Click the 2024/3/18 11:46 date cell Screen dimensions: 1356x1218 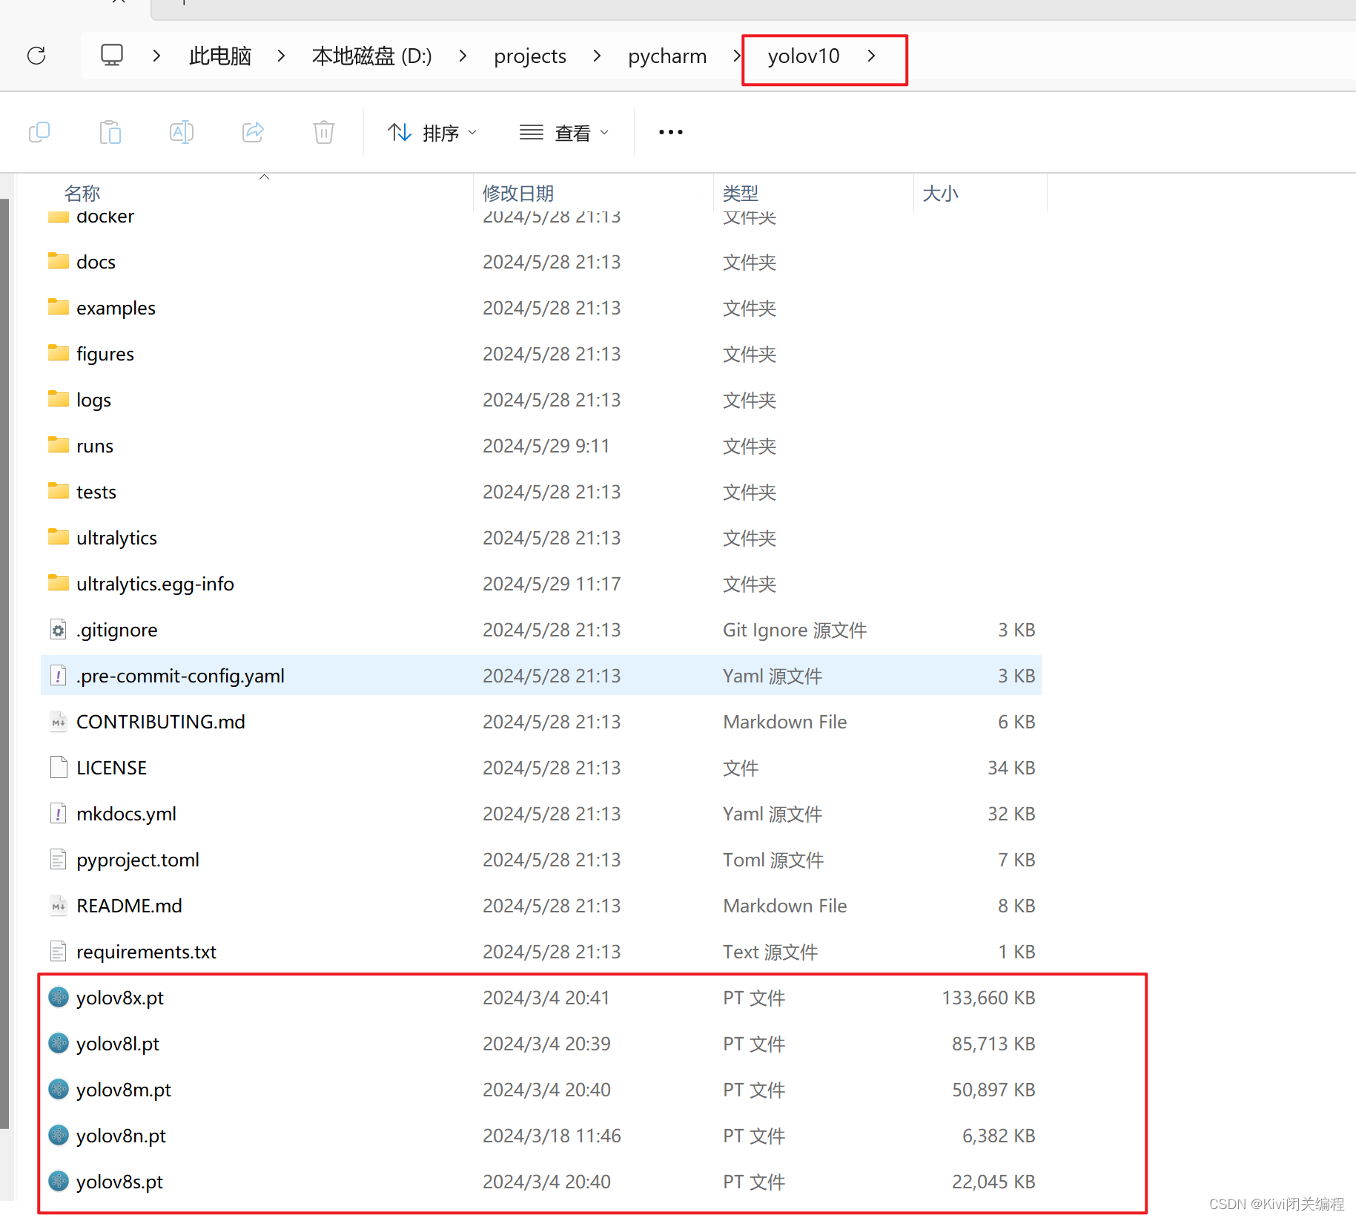(x=552, y=1136)
